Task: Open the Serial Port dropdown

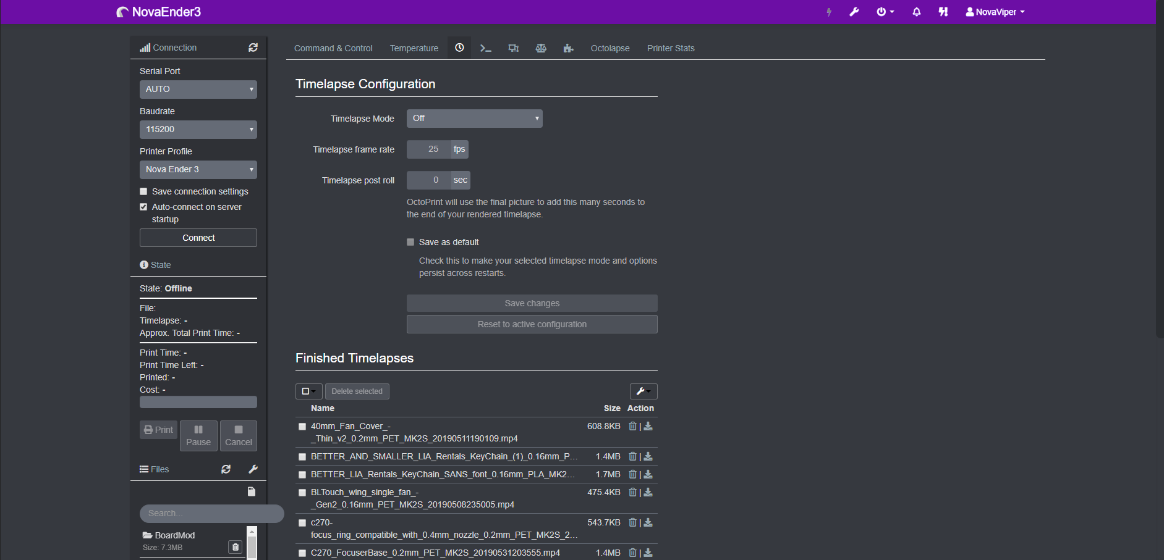Action: pos(198,89)
